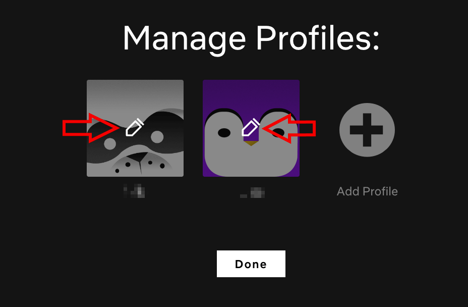Click the word 'Manage' in the title
468x307 pixels.
(185, 40)
